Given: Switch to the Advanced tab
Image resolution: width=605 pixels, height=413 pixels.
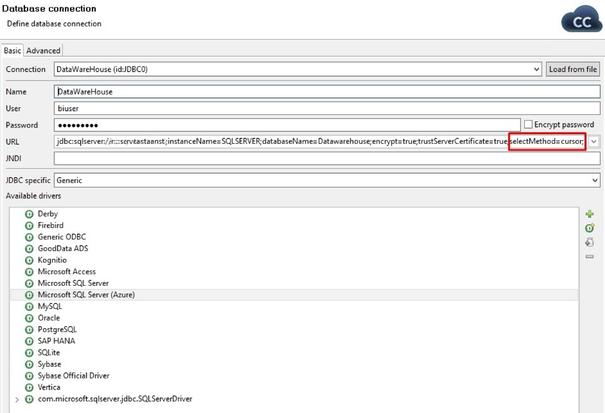Looking at the screenshot, I should tap(43, 51).
